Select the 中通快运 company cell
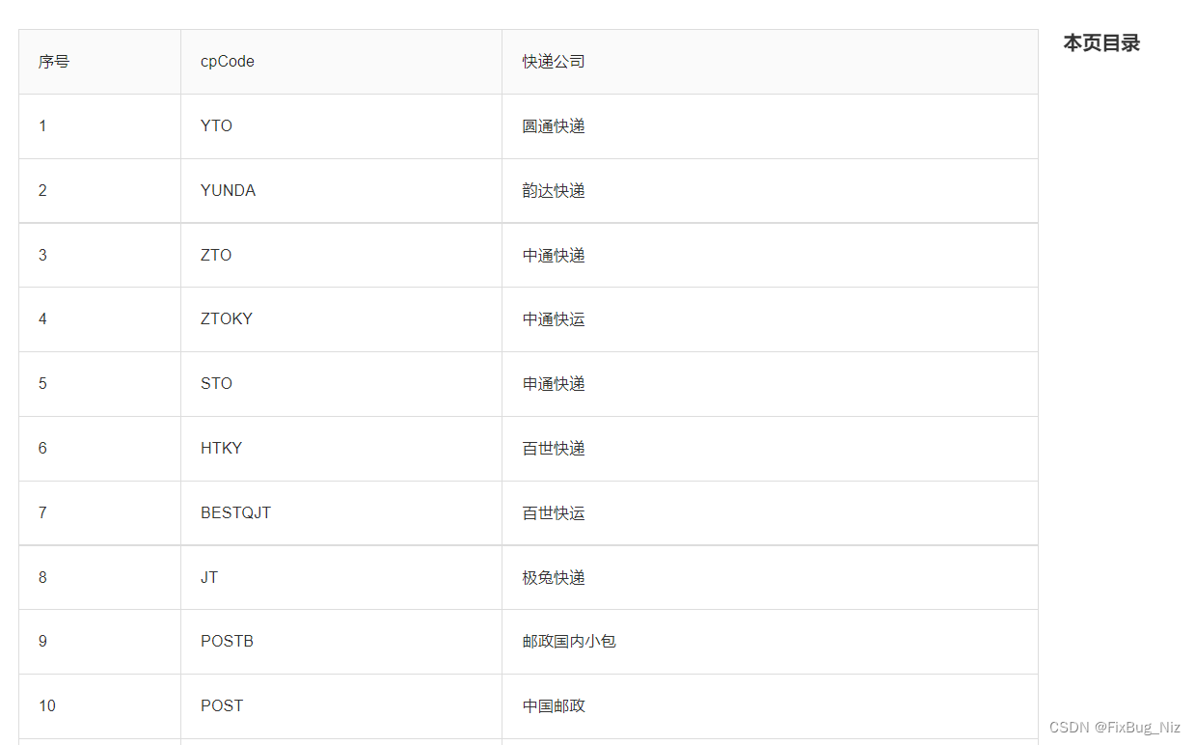Image resolution: width=1195 pixels, height=745 pixels. pos(554,319)
